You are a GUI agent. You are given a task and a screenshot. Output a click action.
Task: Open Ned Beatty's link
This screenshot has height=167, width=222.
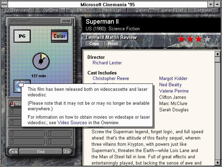click(170, 85)
